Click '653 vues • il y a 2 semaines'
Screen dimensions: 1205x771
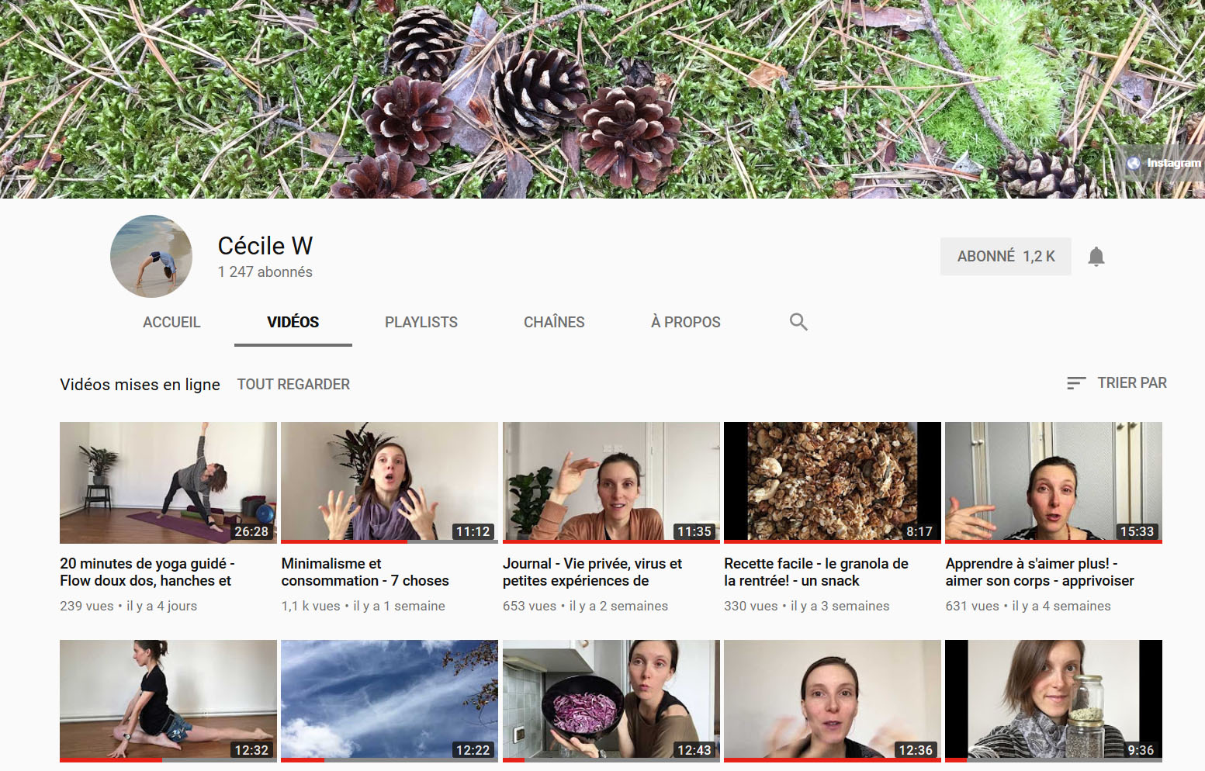coord(585,606)
